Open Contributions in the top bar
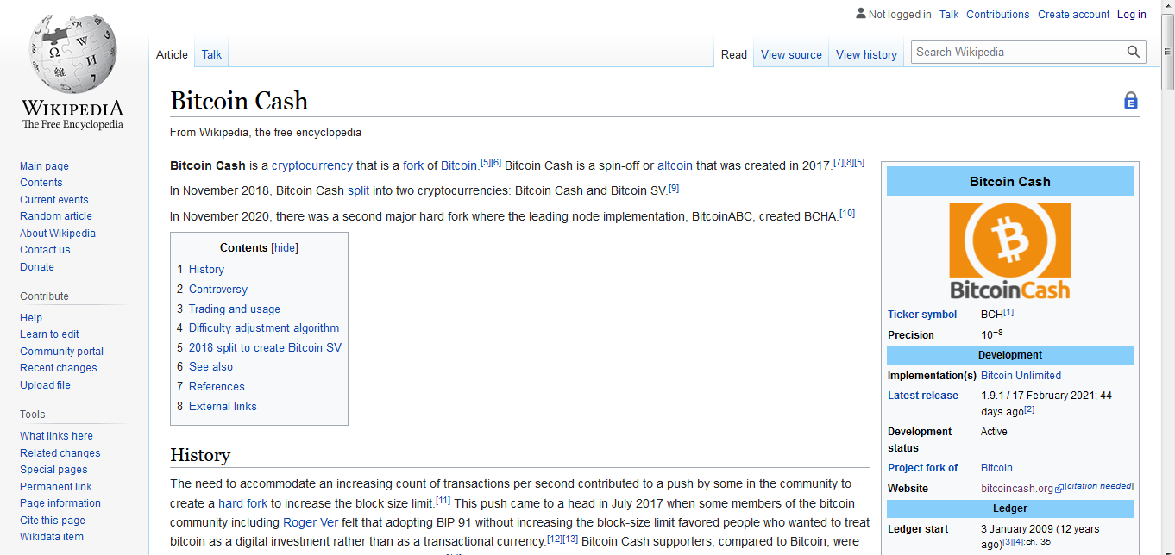1175x555 pixels. point(997,14)
